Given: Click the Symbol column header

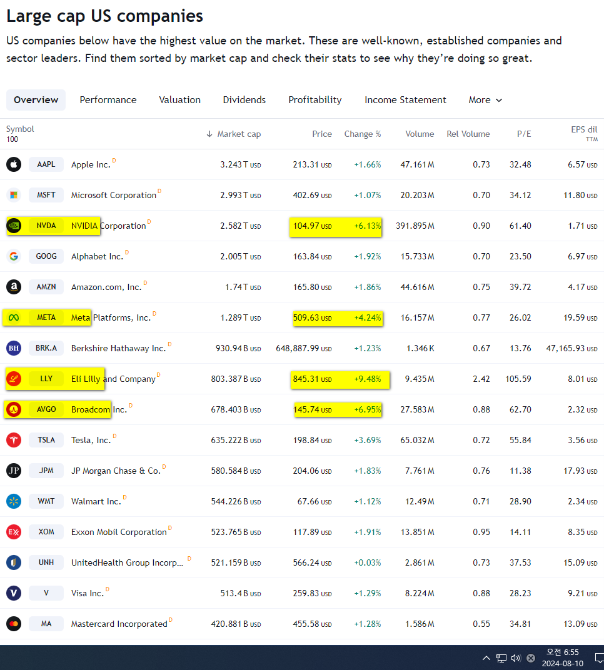Looking at the screenshot, I should (x=20, y=129).
